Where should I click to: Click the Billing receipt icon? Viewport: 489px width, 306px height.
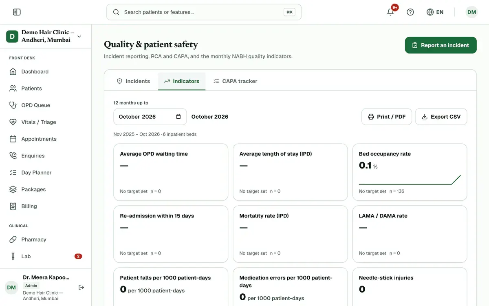point(13,206)
